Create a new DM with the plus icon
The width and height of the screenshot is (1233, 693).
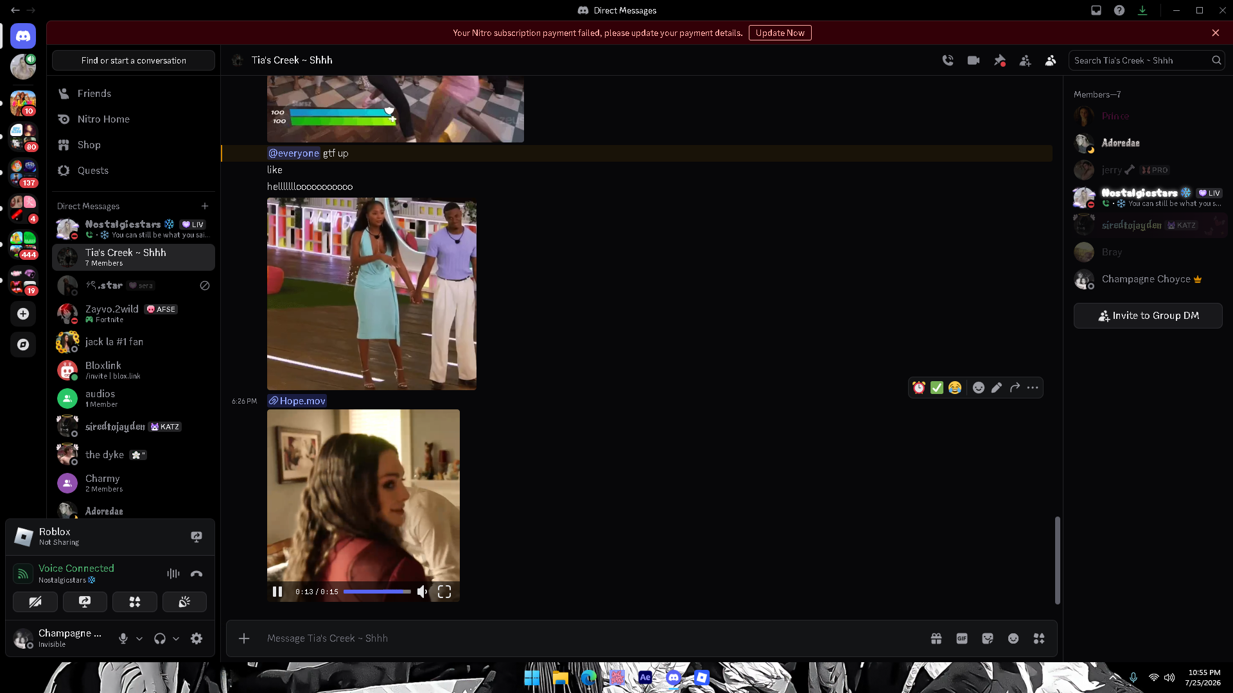pyautogui.click(x=205, y=206)
